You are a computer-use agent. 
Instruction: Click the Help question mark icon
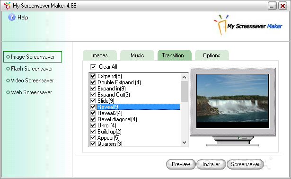pos(12,17)
